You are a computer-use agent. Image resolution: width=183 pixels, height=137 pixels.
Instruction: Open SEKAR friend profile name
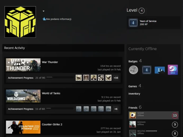tap(140, 113)
